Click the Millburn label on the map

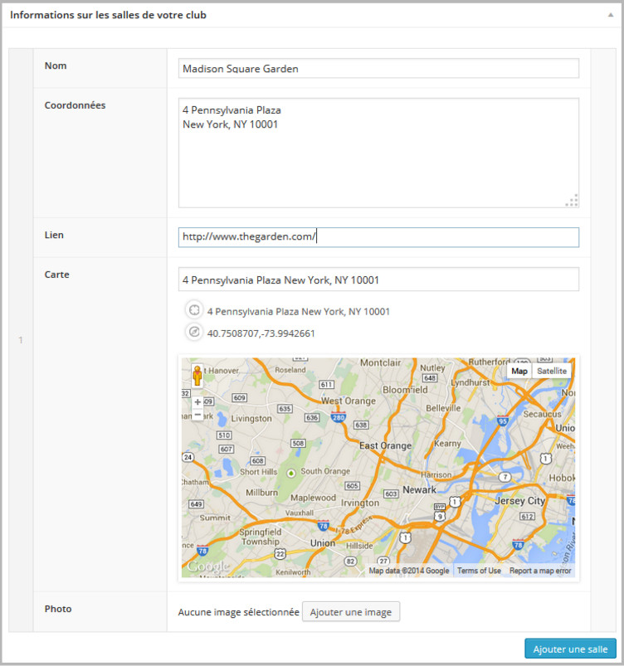pos(262,493)
